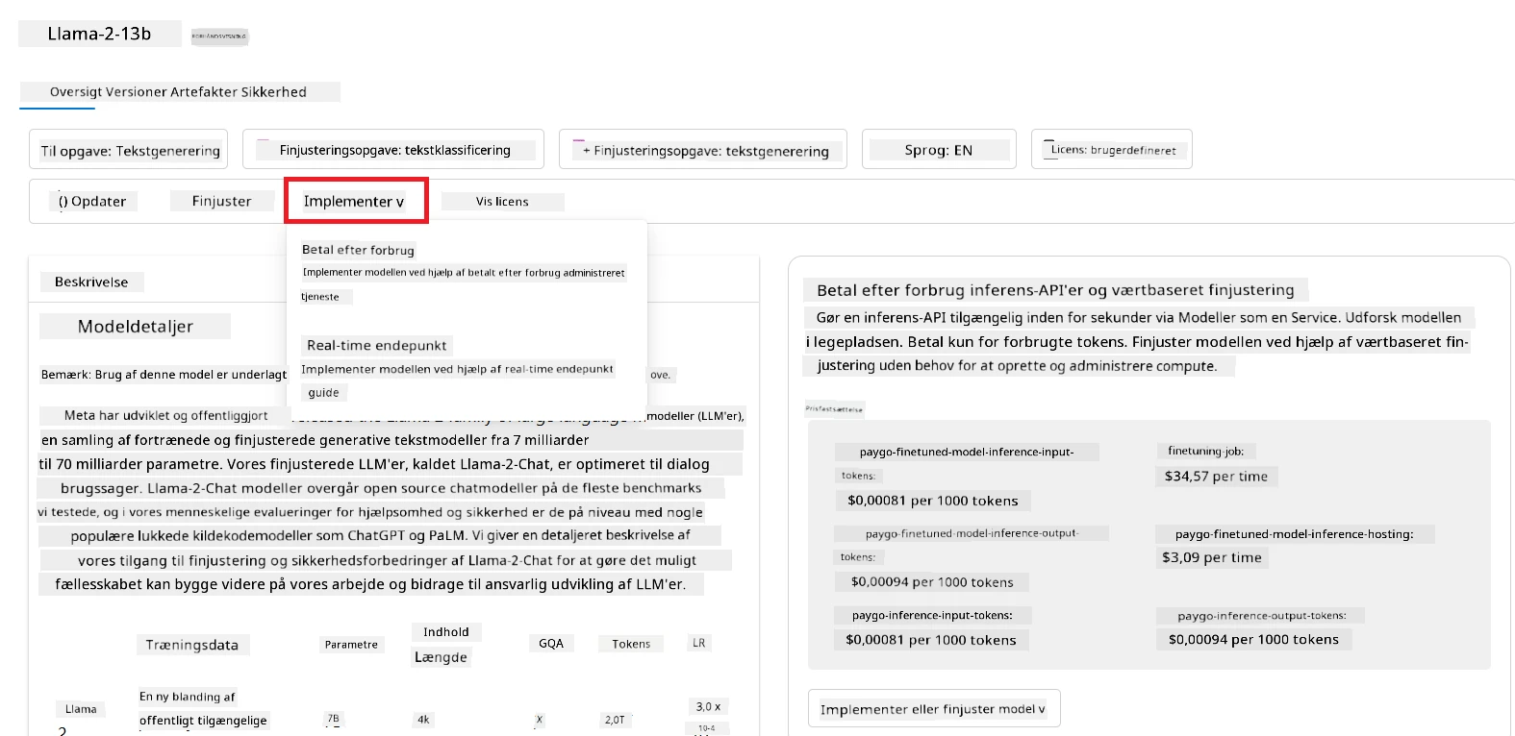
Task: Click Finjusteringsopgave: tekstklassificering tag
Action: point(393,150)
